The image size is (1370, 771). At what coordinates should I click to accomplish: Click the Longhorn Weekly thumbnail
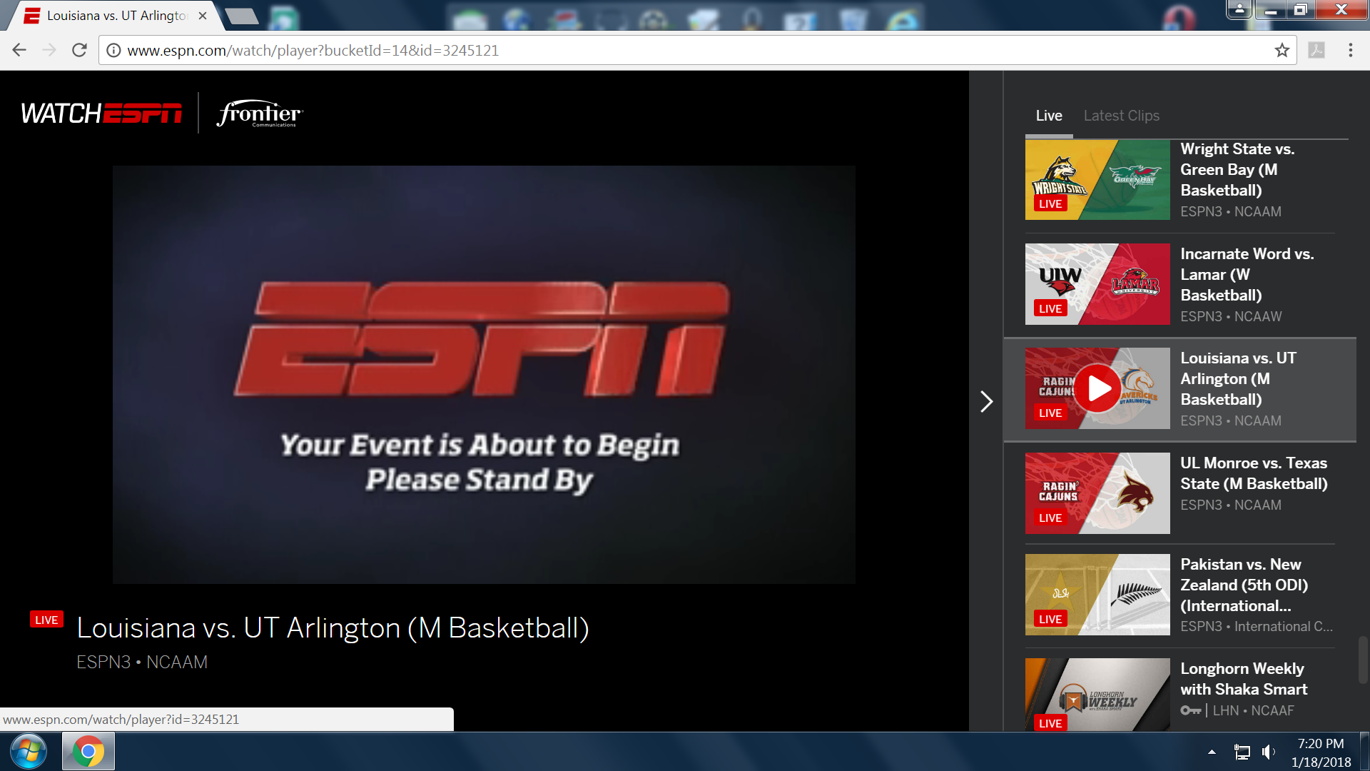point(1097,694)
